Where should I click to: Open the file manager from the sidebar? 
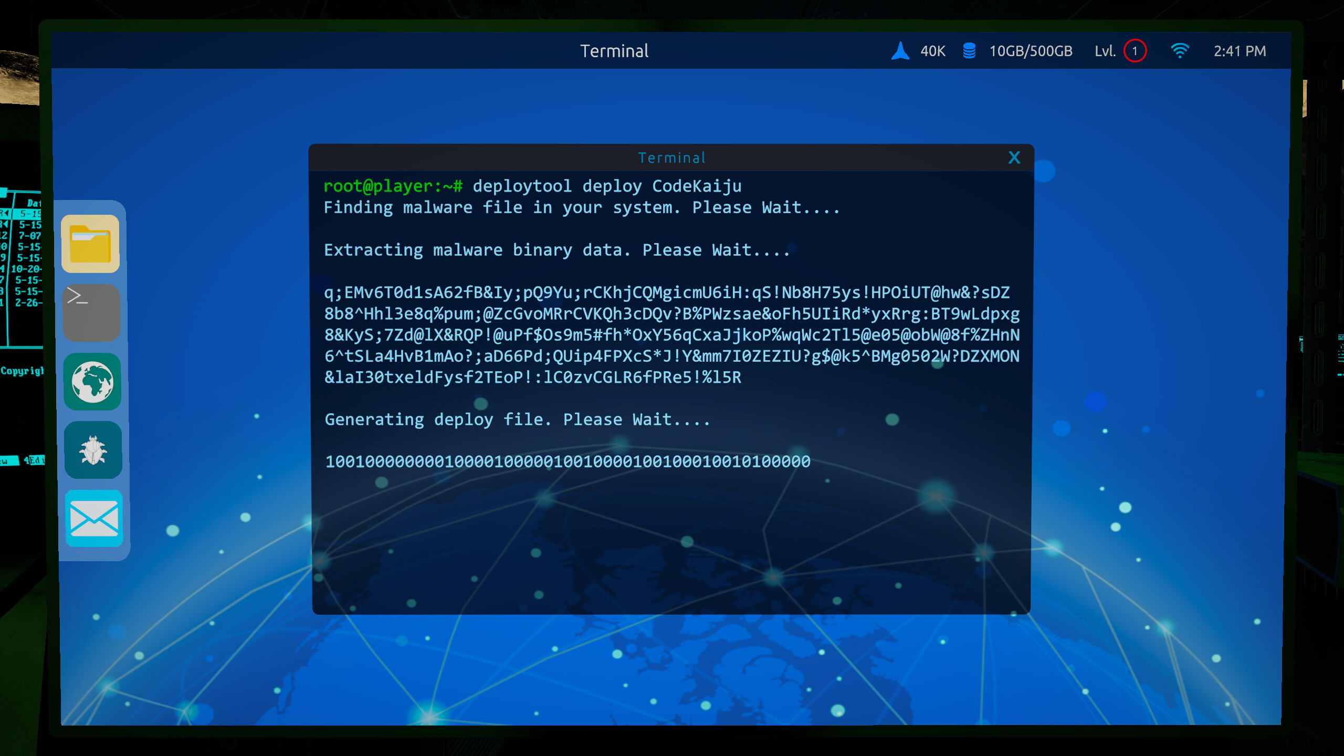[91, 244]
